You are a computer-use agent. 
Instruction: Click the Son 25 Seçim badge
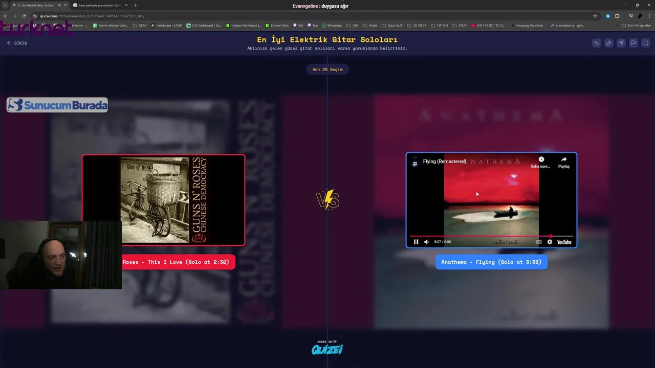327,70
